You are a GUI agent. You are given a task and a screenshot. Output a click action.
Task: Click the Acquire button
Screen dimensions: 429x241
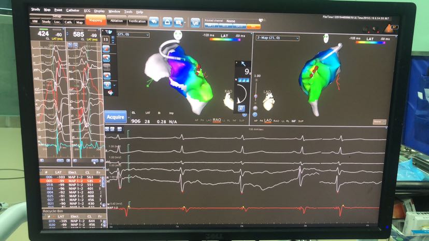tap(115, 117)
